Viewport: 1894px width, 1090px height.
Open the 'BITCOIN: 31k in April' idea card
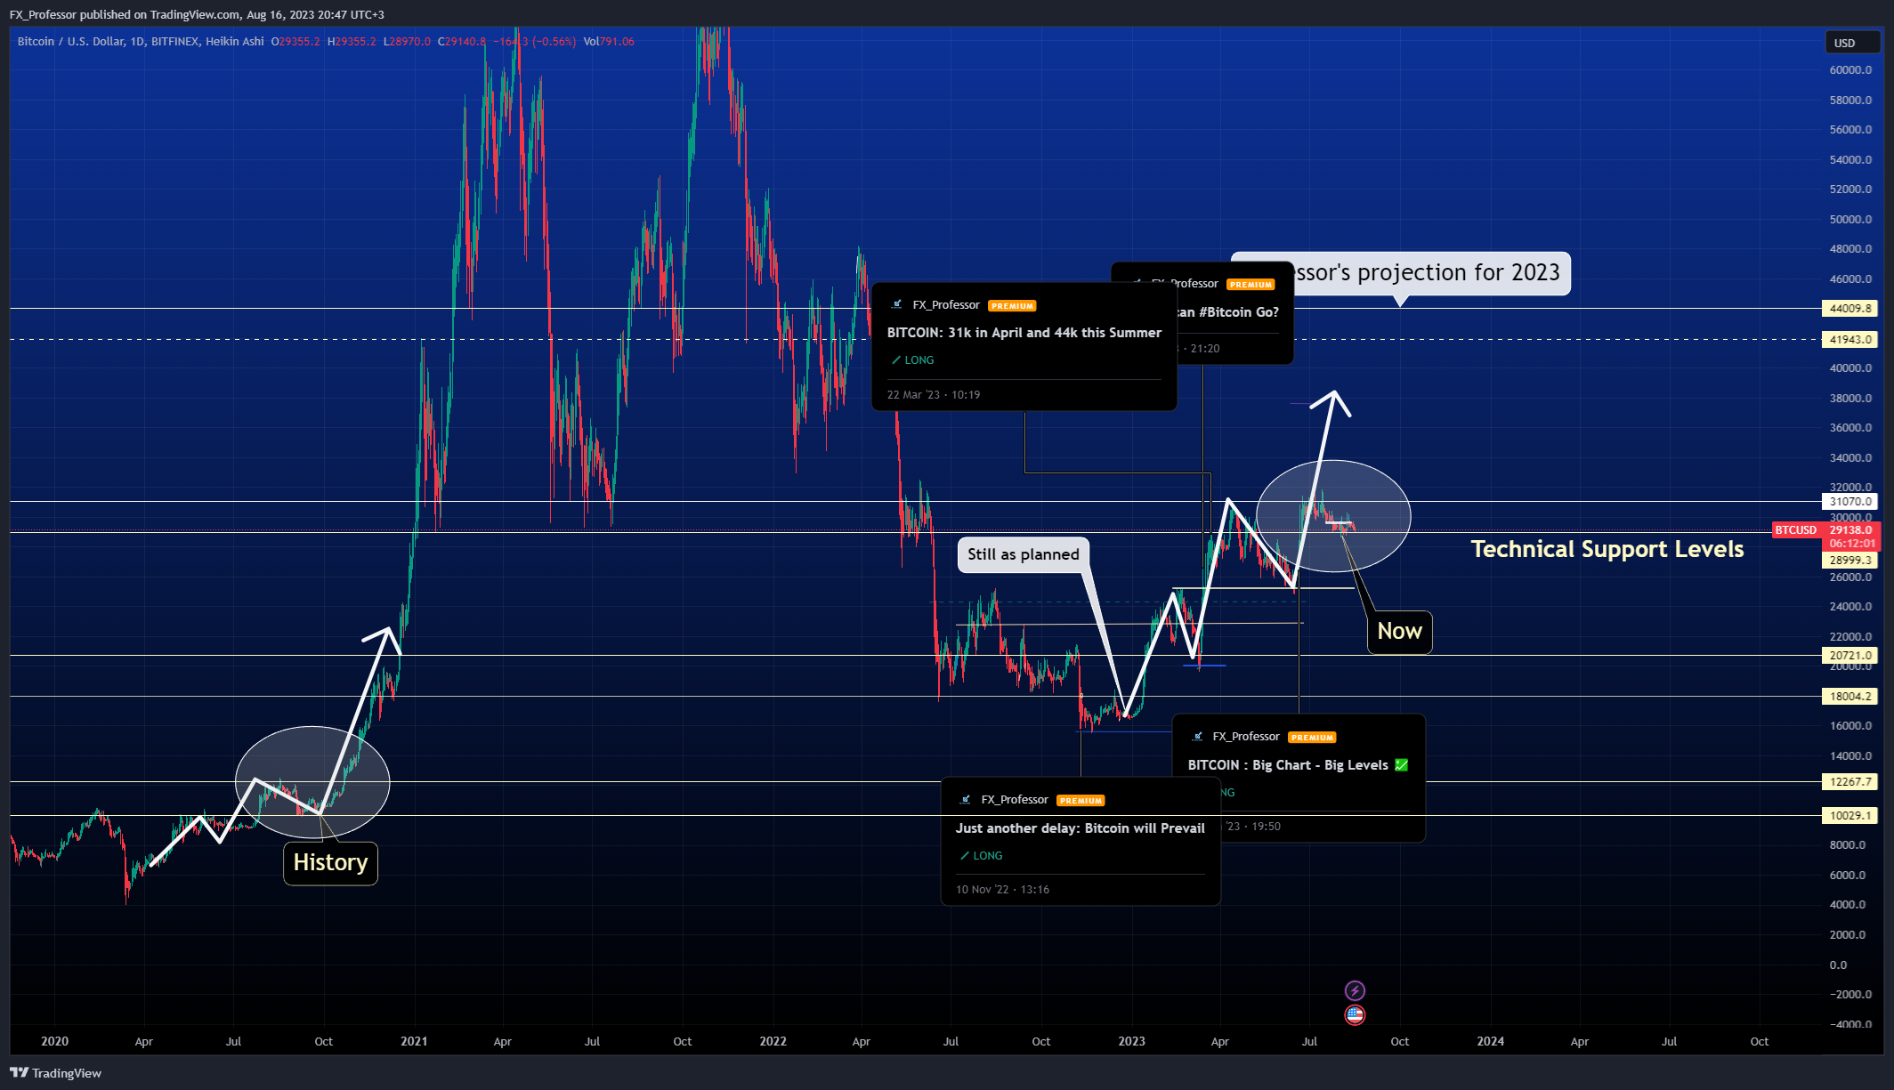point(1024,347)
